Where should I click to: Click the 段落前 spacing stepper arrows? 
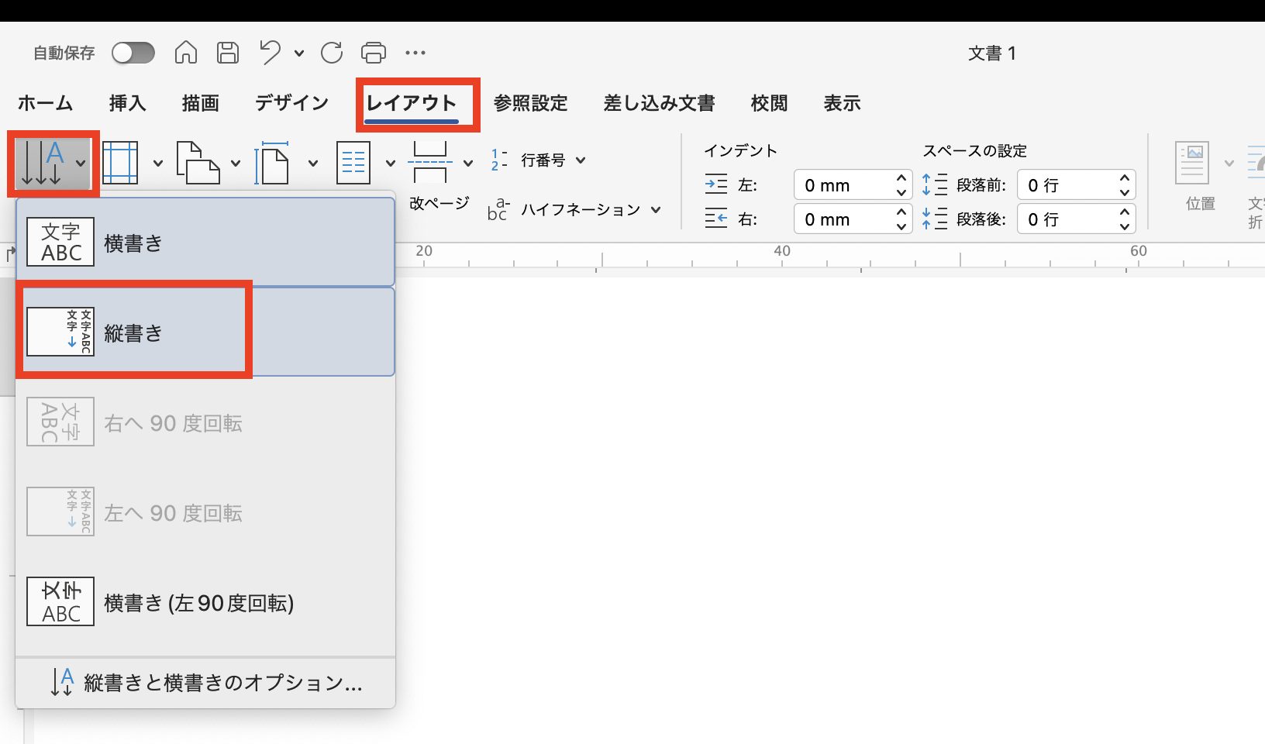(1125, 185)
